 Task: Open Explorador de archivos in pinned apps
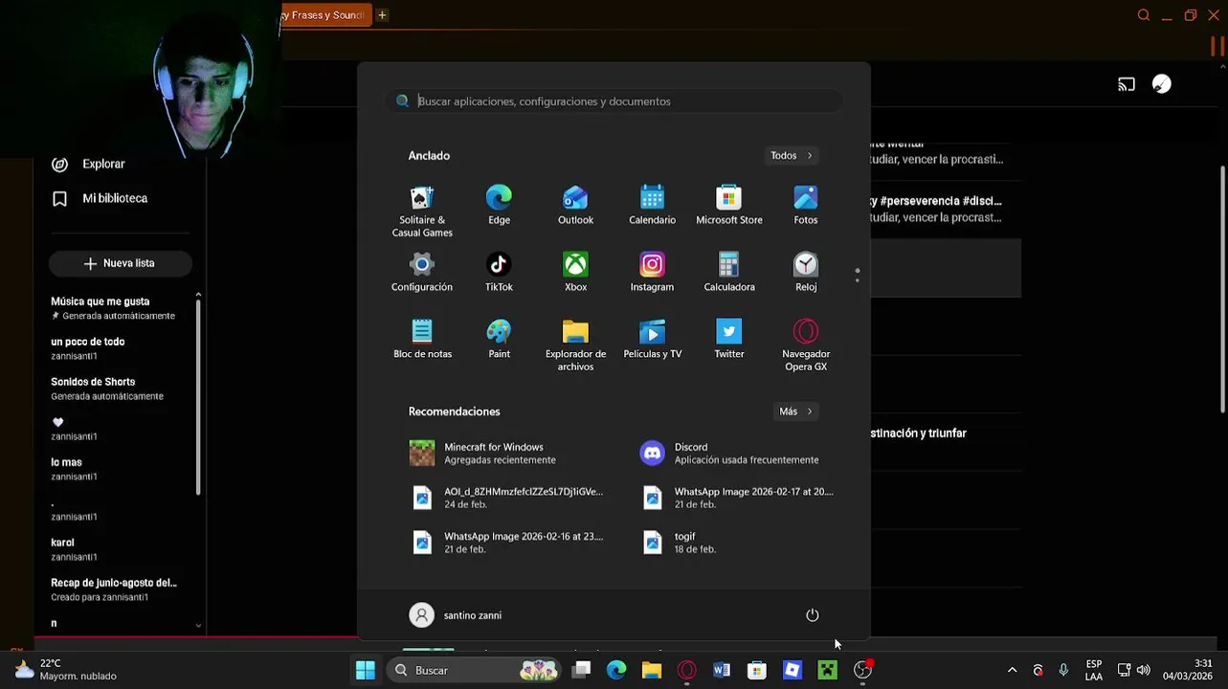click(x=575, y=345)
